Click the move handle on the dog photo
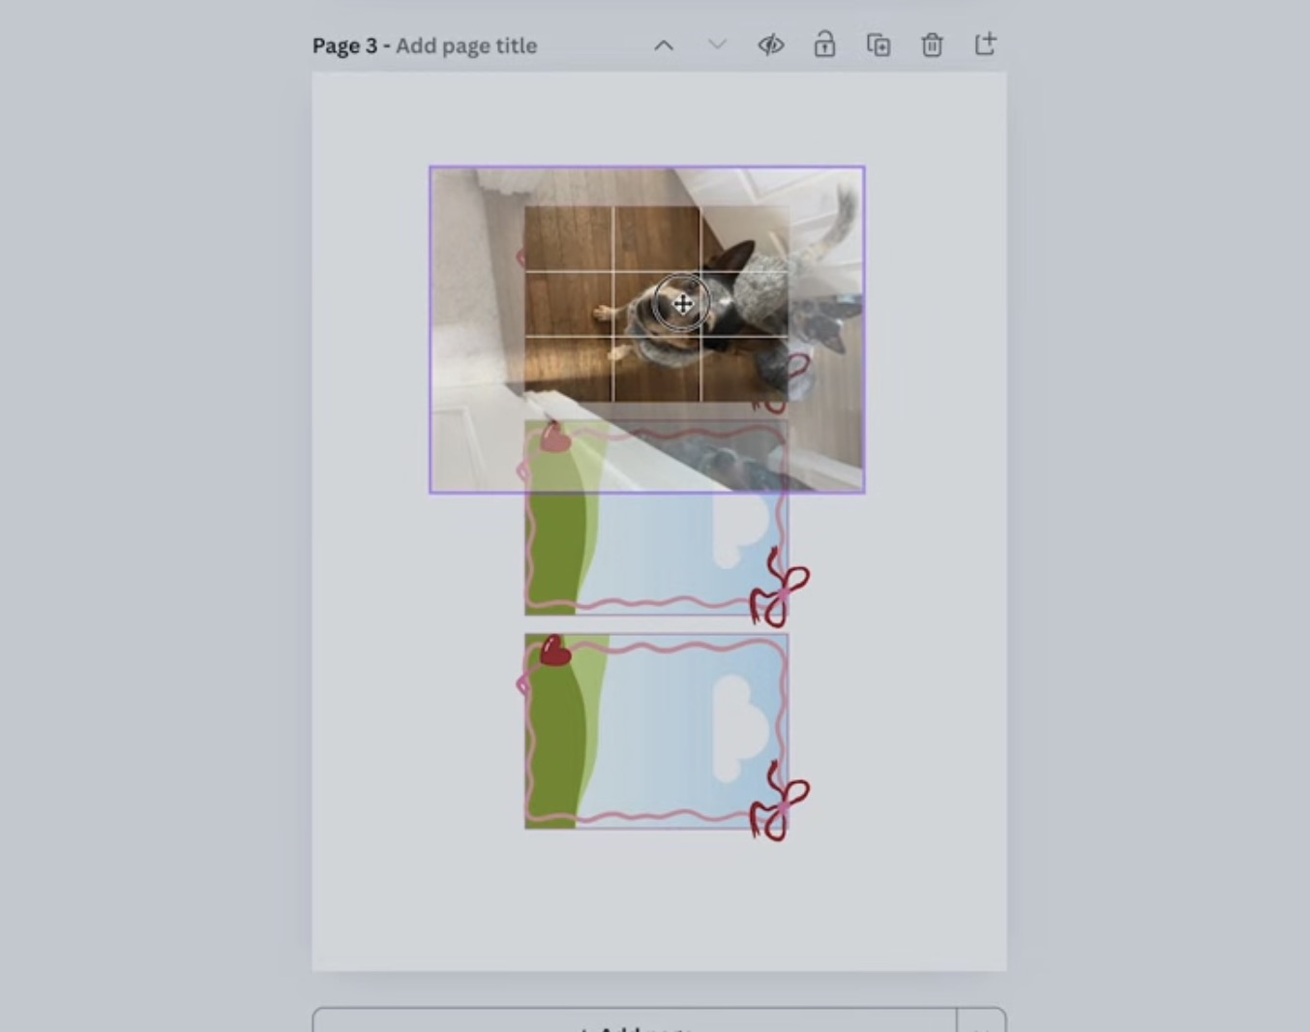 (x=683, y=303)
